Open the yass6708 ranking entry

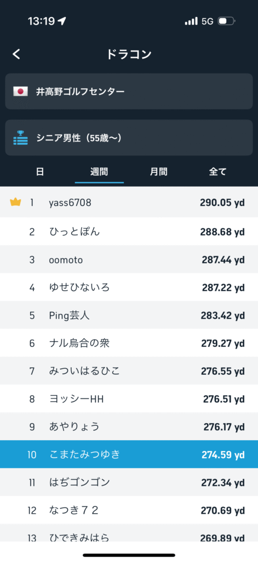[129, 203]
